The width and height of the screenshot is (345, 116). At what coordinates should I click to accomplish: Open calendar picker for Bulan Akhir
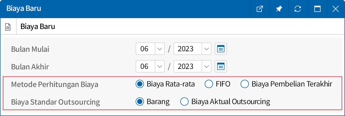coord(221,67)
